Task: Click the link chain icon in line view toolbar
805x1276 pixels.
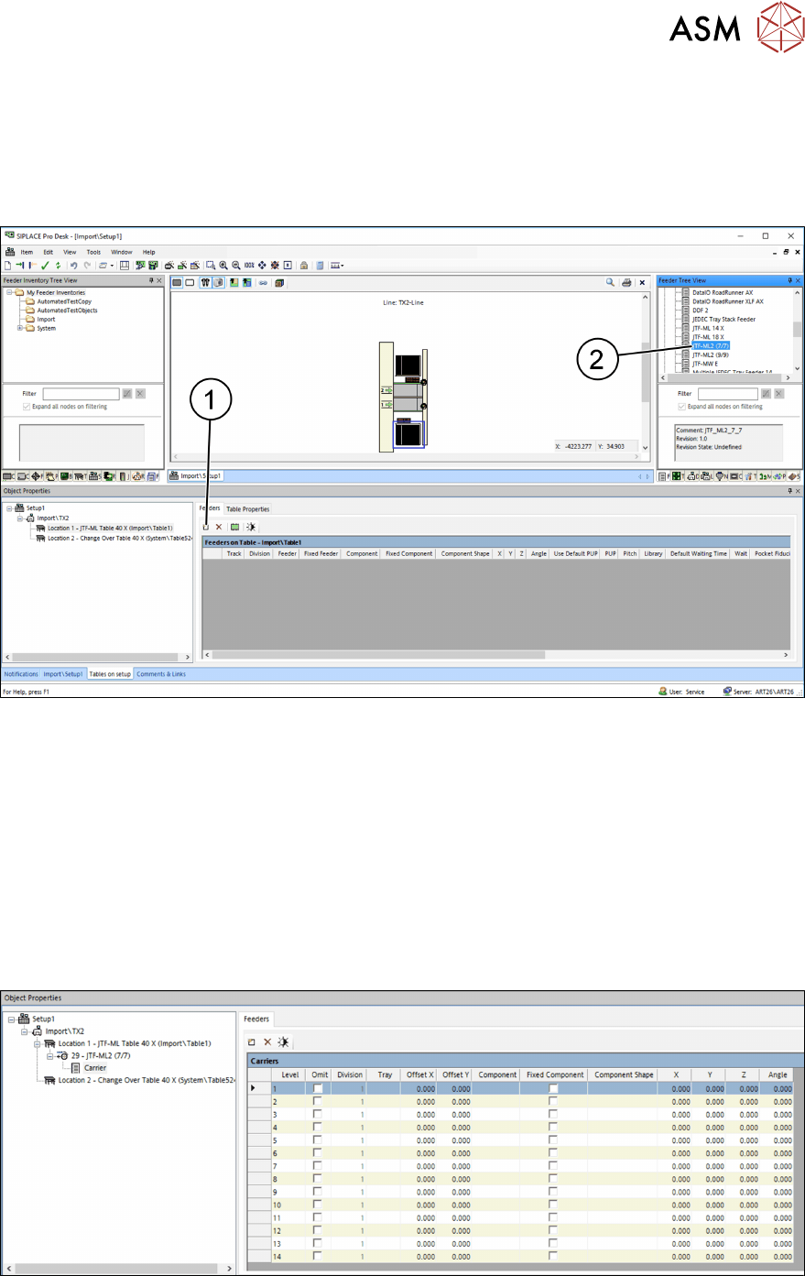Action: (263, 282)
